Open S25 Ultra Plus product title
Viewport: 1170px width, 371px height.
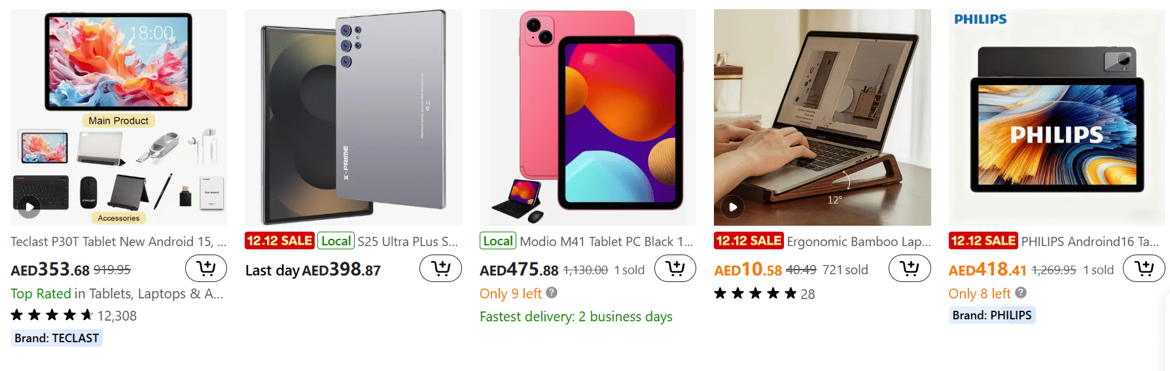tap(407, 241)
